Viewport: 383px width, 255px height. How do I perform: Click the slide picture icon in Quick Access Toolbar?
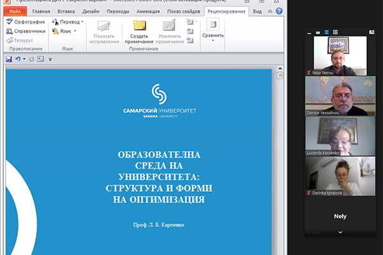pos(41,59)
